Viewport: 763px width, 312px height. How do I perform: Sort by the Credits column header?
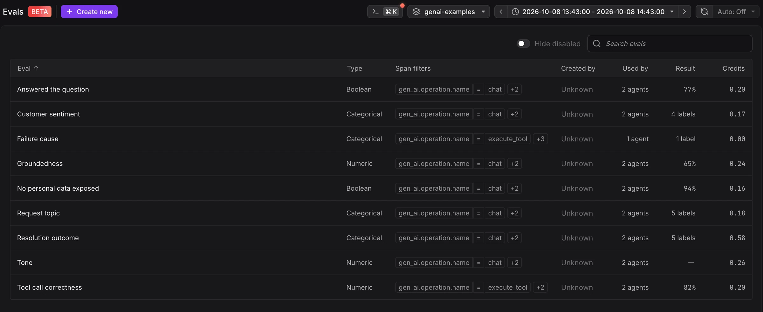click(x=733, y=68)
